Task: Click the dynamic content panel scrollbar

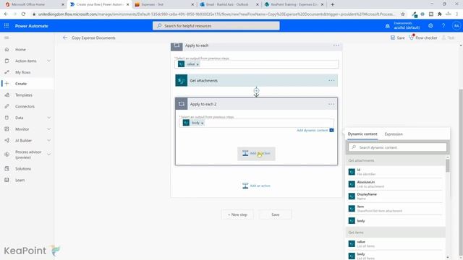Action: [x=448, y=165]
